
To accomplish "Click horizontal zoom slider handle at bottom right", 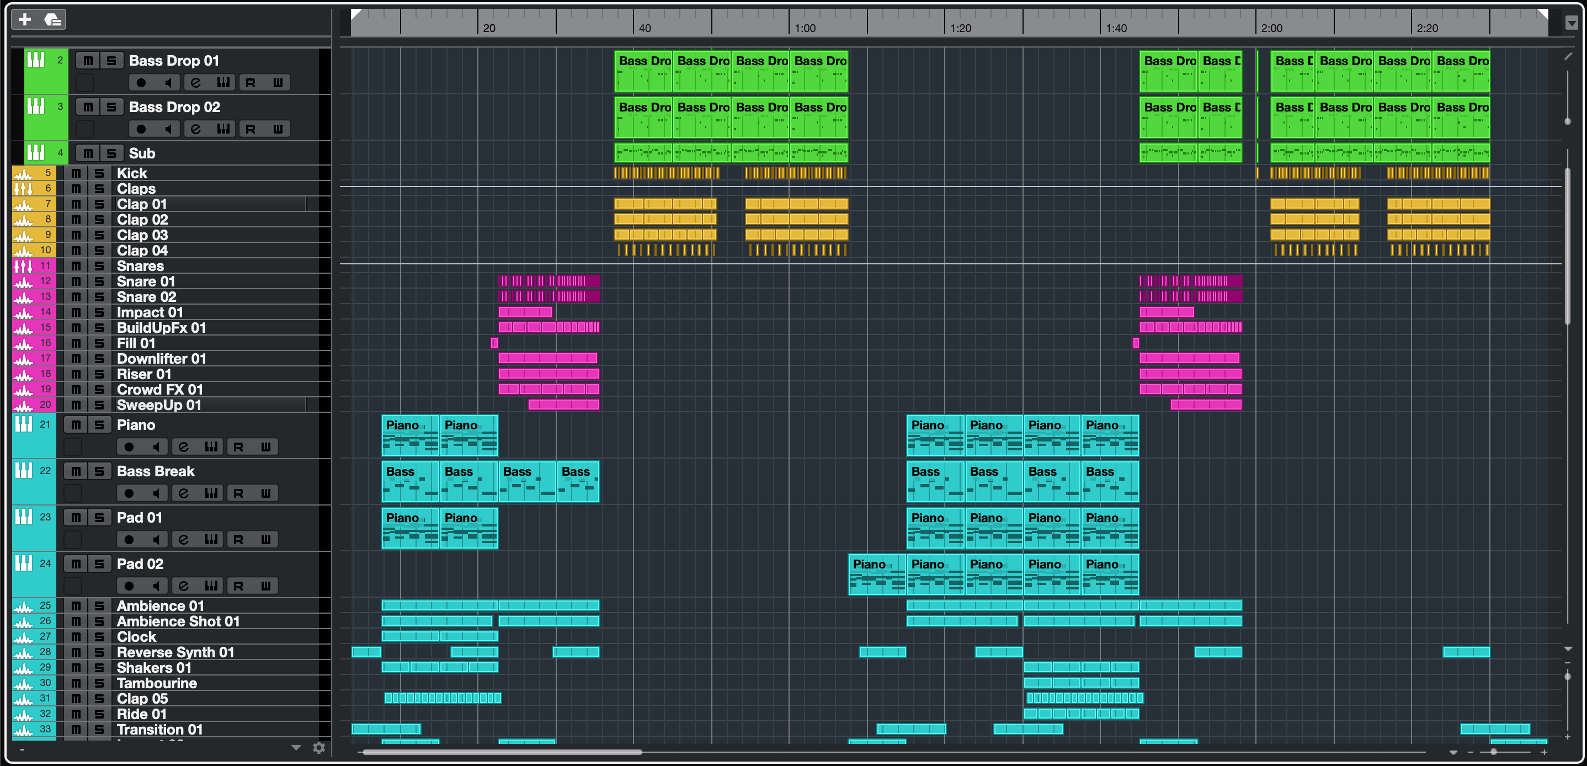I will point(1493,752).
